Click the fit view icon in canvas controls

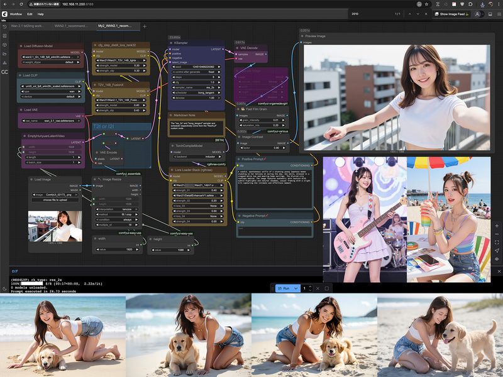[x=497, y=243]
